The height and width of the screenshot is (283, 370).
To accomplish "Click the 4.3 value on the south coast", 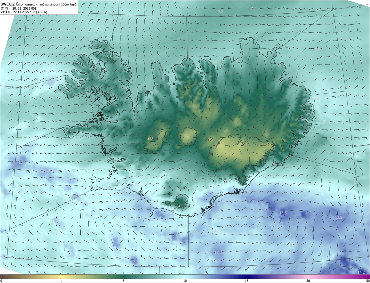I will (x=181, y=206).
